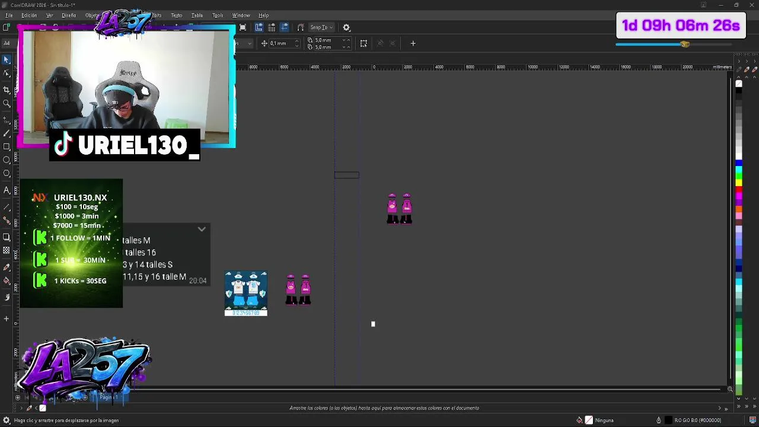This screenshot has height=427, width=759.
Task: Increase the nudge distance stepper
Action: tap(297, 42)
